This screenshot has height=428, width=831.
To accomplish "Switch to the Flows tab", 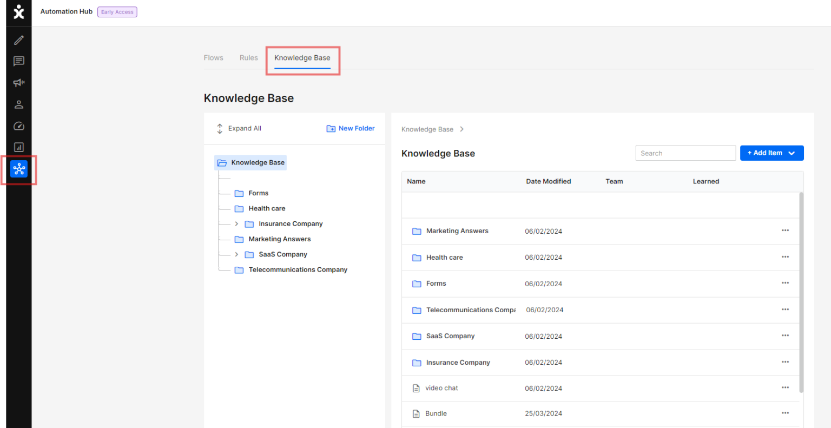I will 213,57.
